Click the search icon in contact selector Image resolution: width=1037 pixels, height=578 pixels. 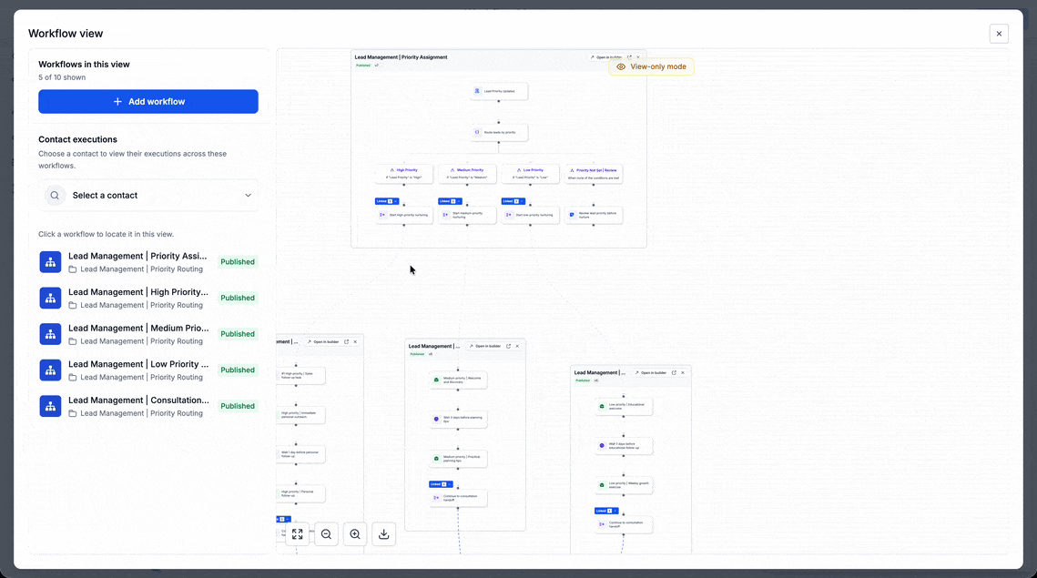click(x=55, y=195)
